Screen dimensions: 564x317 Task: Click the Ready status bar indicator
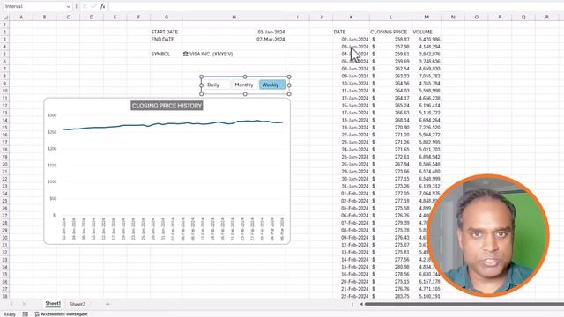10,314
